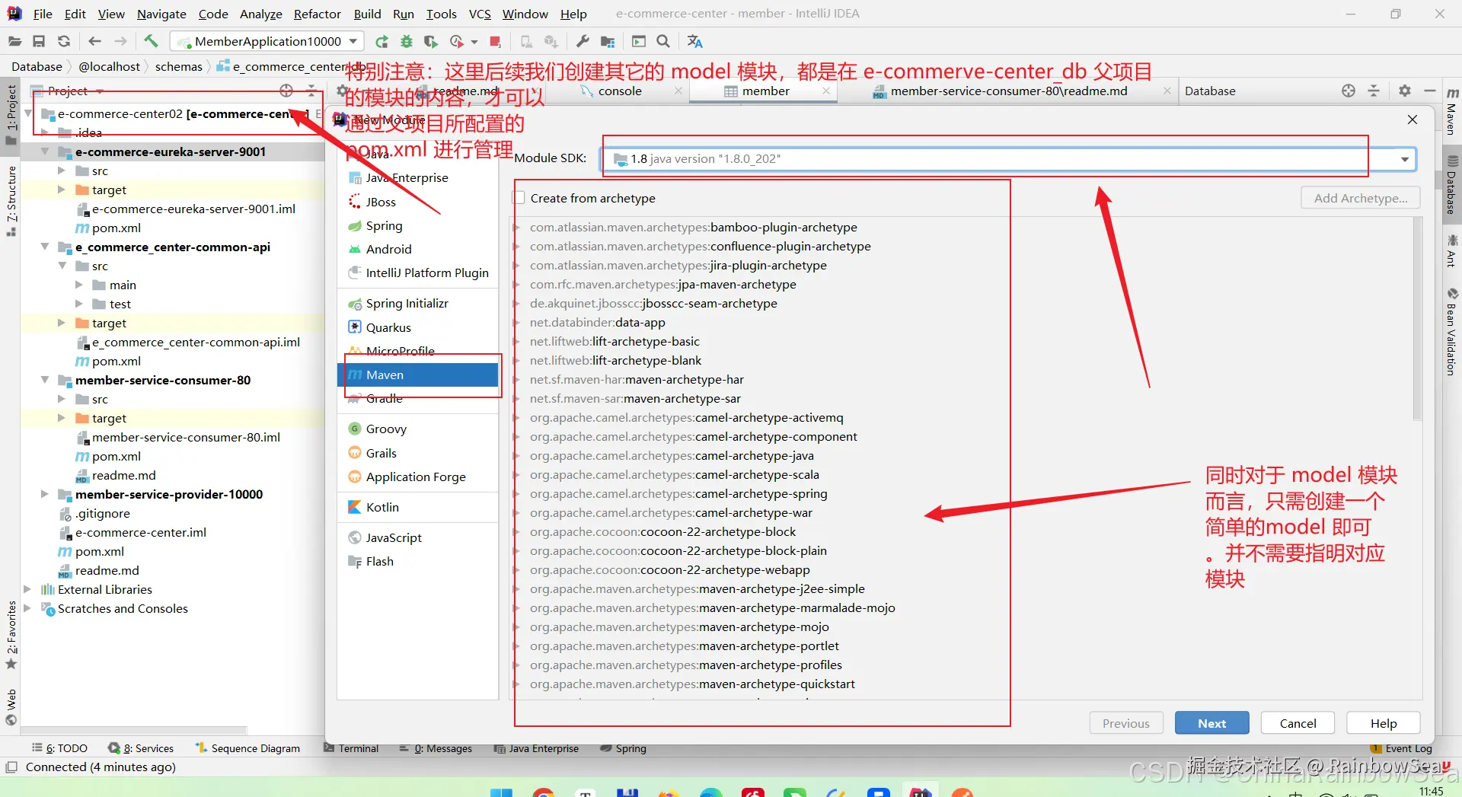
Task: Select .gitignore in the project tree
Action: (103, 513)
